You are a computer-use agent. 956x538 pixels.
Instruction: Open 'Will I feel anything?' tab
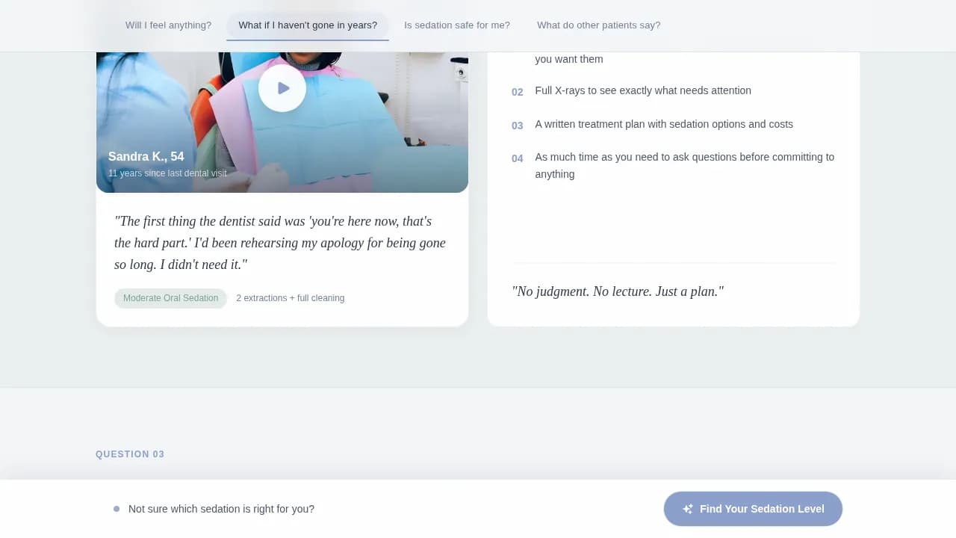coord(168,25)
